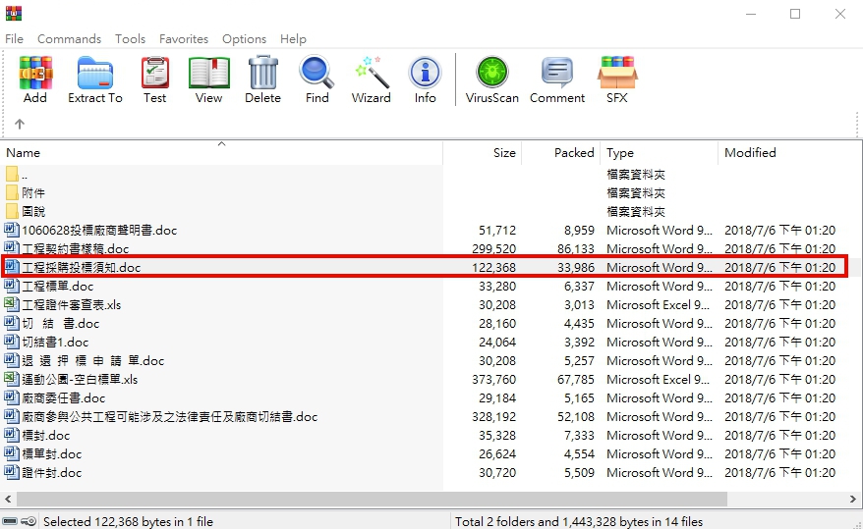Image resolution: width=863 pixels, height=529 pixels.
Task: Click the Extract To toolbar icon
Action: [95, 73]
